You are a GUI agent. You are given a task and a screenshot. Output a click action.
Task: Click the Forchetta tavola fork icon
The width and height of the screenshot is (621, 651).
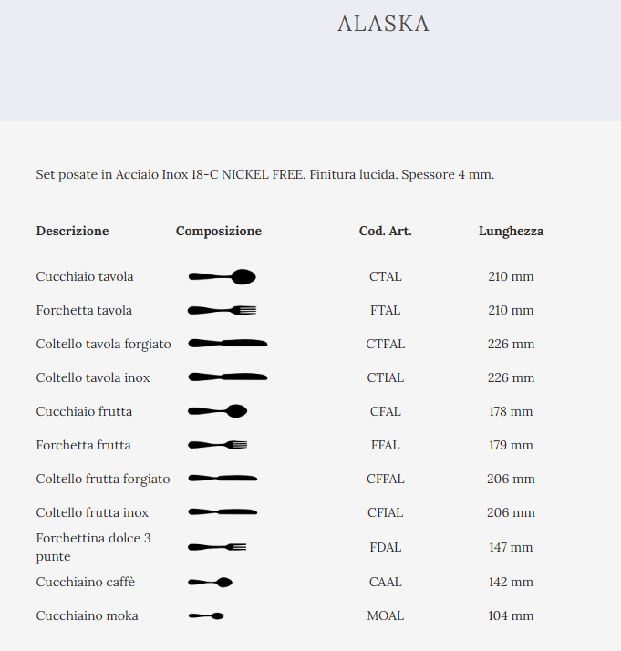222,310
